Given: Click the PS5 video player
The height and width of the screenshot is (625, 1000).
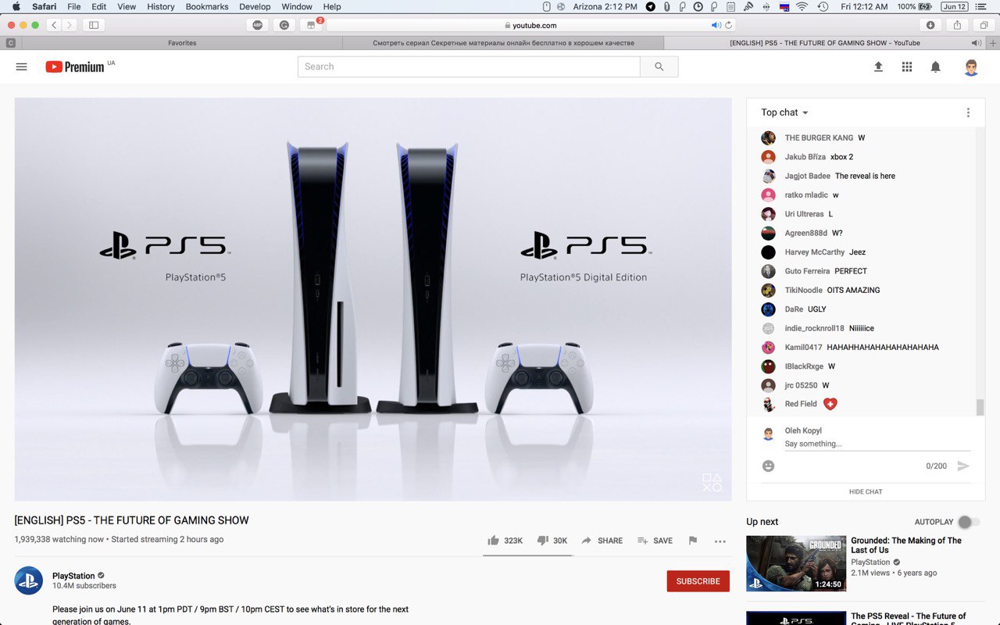Looking at the screenshot, I should point(373,299).
